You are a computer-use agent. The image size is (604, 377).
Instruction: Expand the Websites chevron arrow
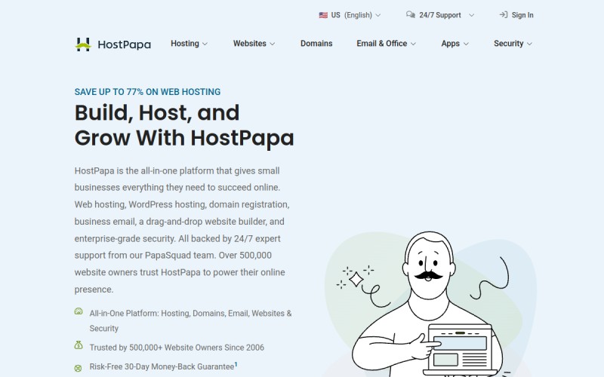pos(273,44)
